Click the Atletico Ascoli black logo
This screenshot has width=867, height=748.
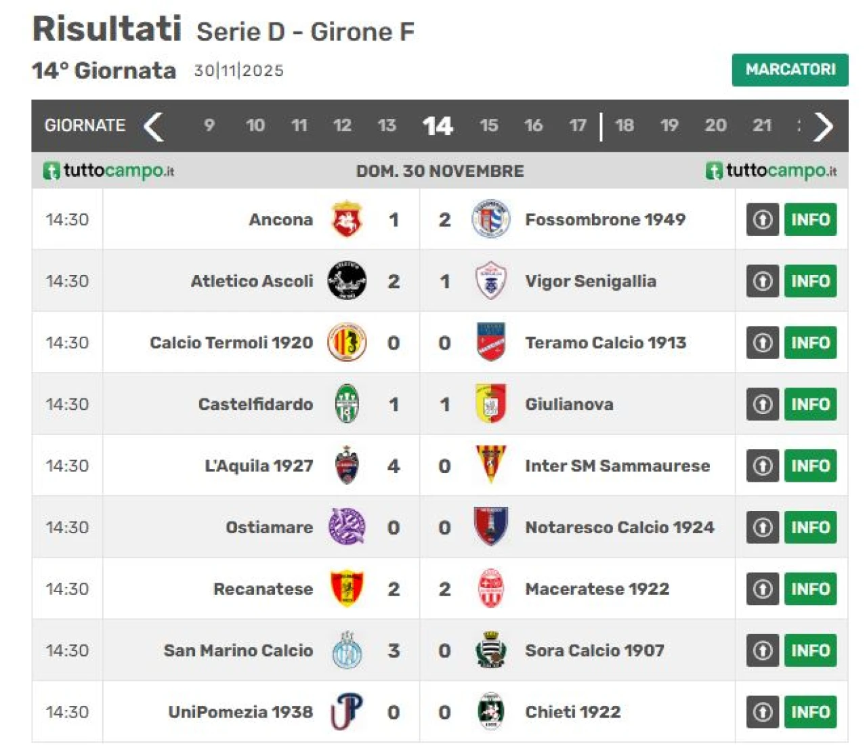point(347,280)
